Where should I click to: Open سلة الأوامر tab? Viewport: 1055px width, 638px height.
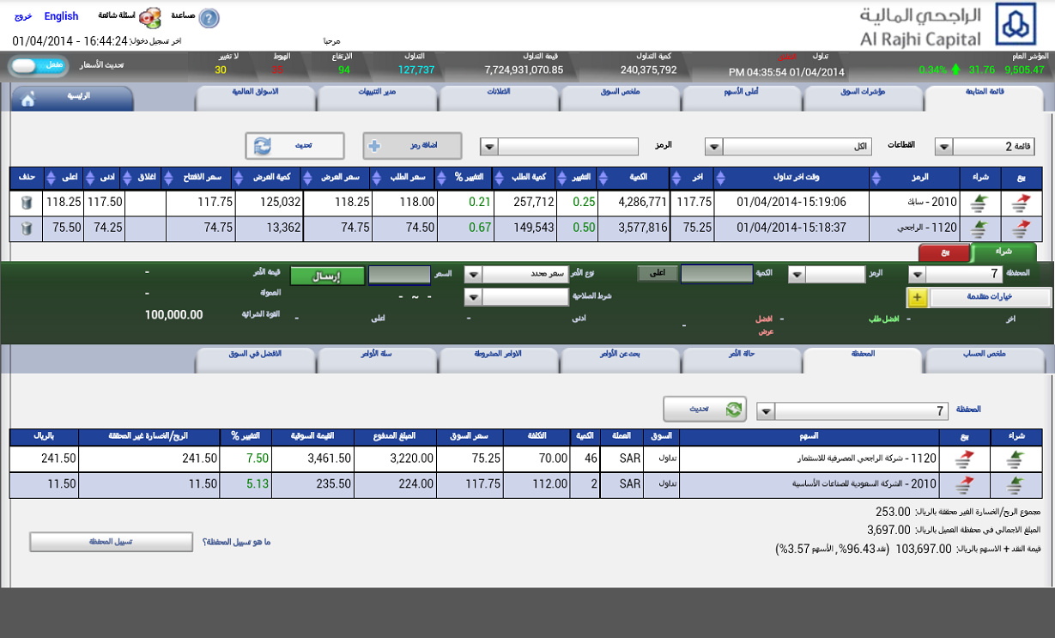point(377,360)
